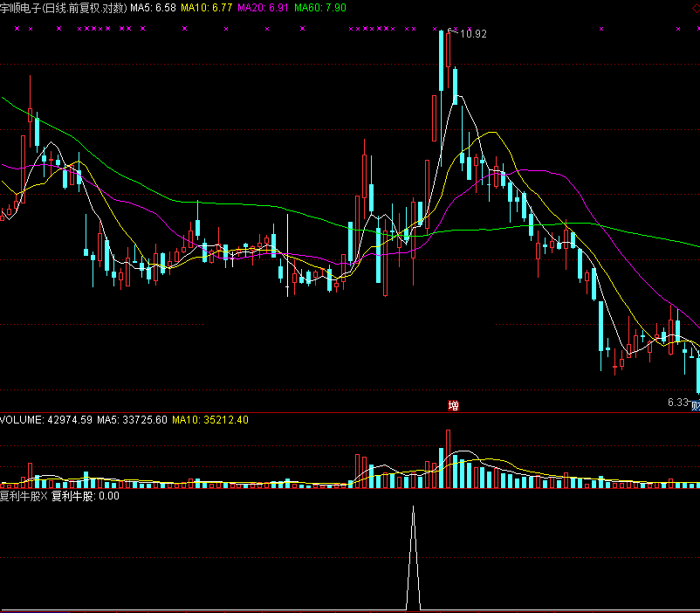Click the 复利牛股: 0.00 value readout
The width and height of the screenshot is (700, 613).
coord(86,496)
